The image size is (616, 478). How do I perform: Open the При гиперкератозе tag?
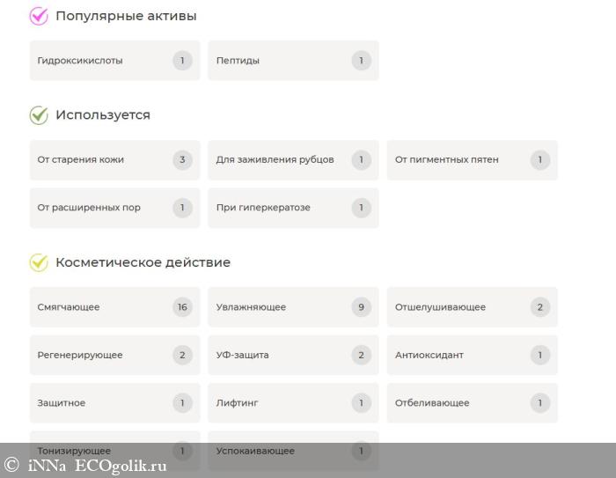click(293, 208)
